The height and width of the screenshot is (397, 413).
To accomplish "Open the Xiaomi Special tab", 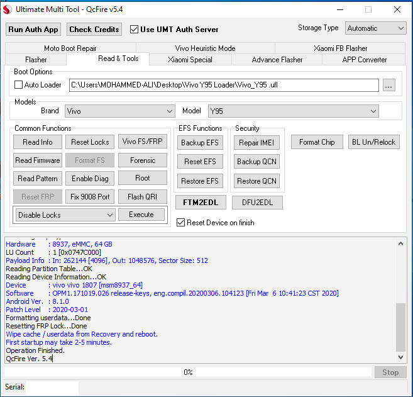I will click(x=190, y=60).
